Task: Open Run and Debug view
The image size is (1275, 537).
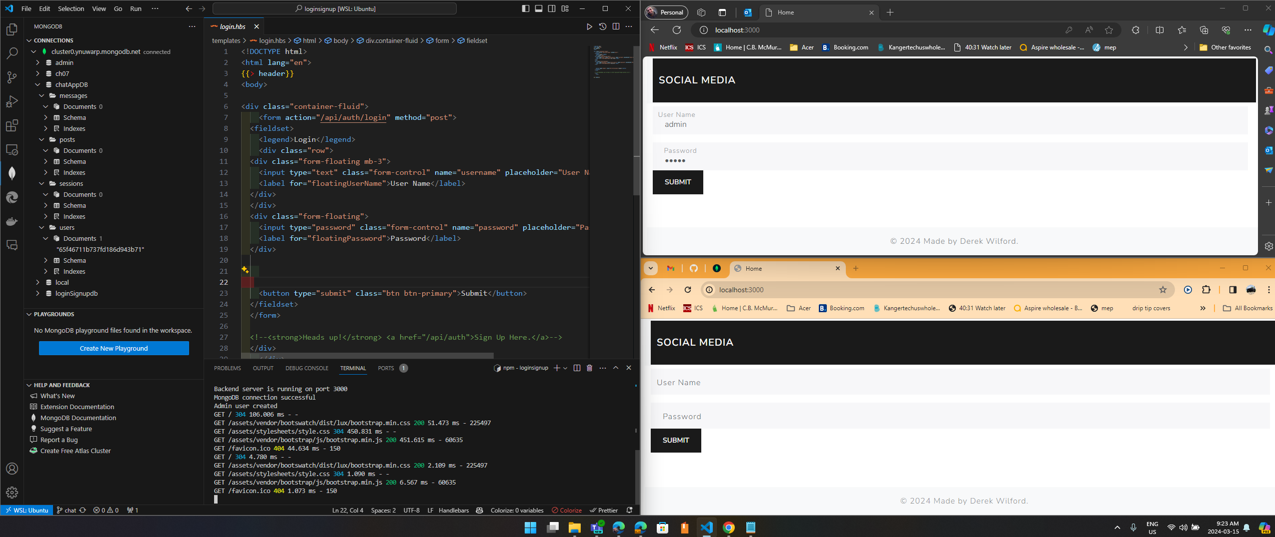Action: tap(12, 101)
